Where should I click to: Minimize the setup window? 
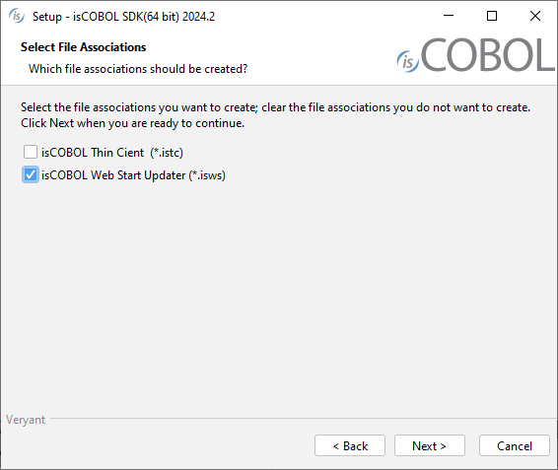tap(449, 16)
